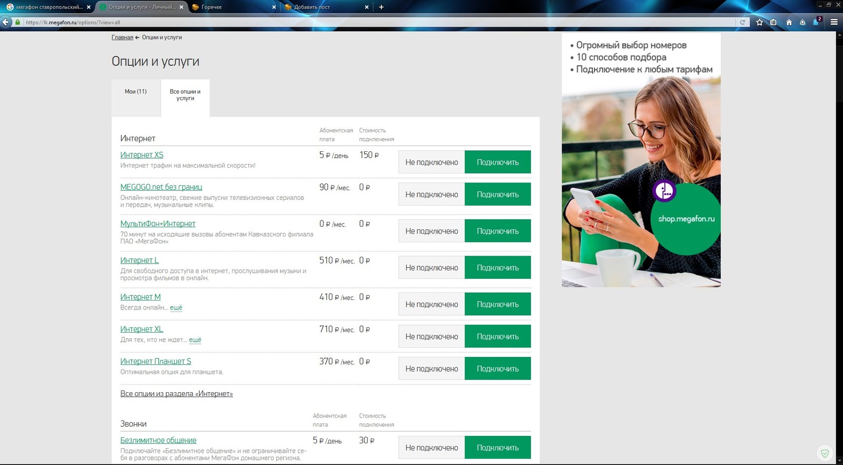Image resolution: width=843 pixels, height=465 pixels.
Task: Close the 'Опции и услуги' tab
Action: tap(181, 7)
